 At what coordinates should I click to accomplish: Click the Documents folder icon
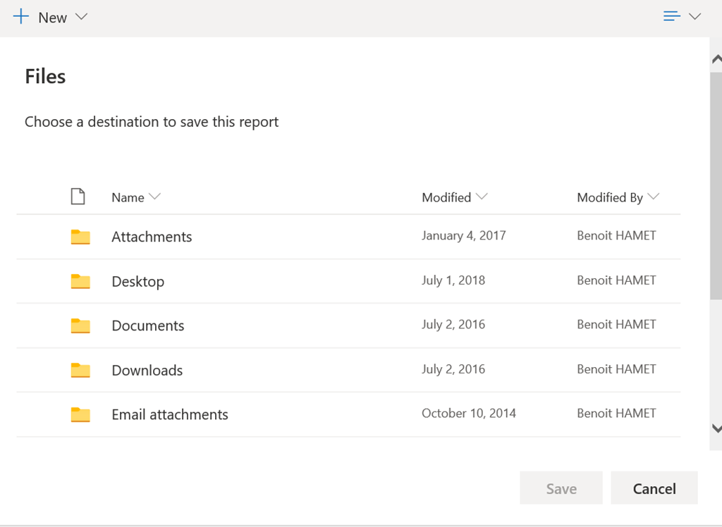coord(80,325)
